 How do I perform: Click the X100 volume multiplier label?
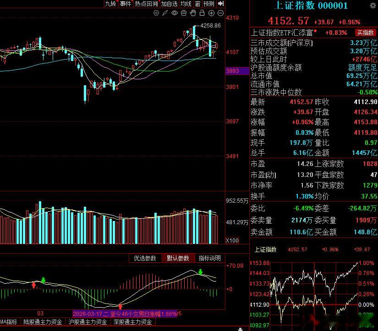pyautogui.click(x=232, y=240)
